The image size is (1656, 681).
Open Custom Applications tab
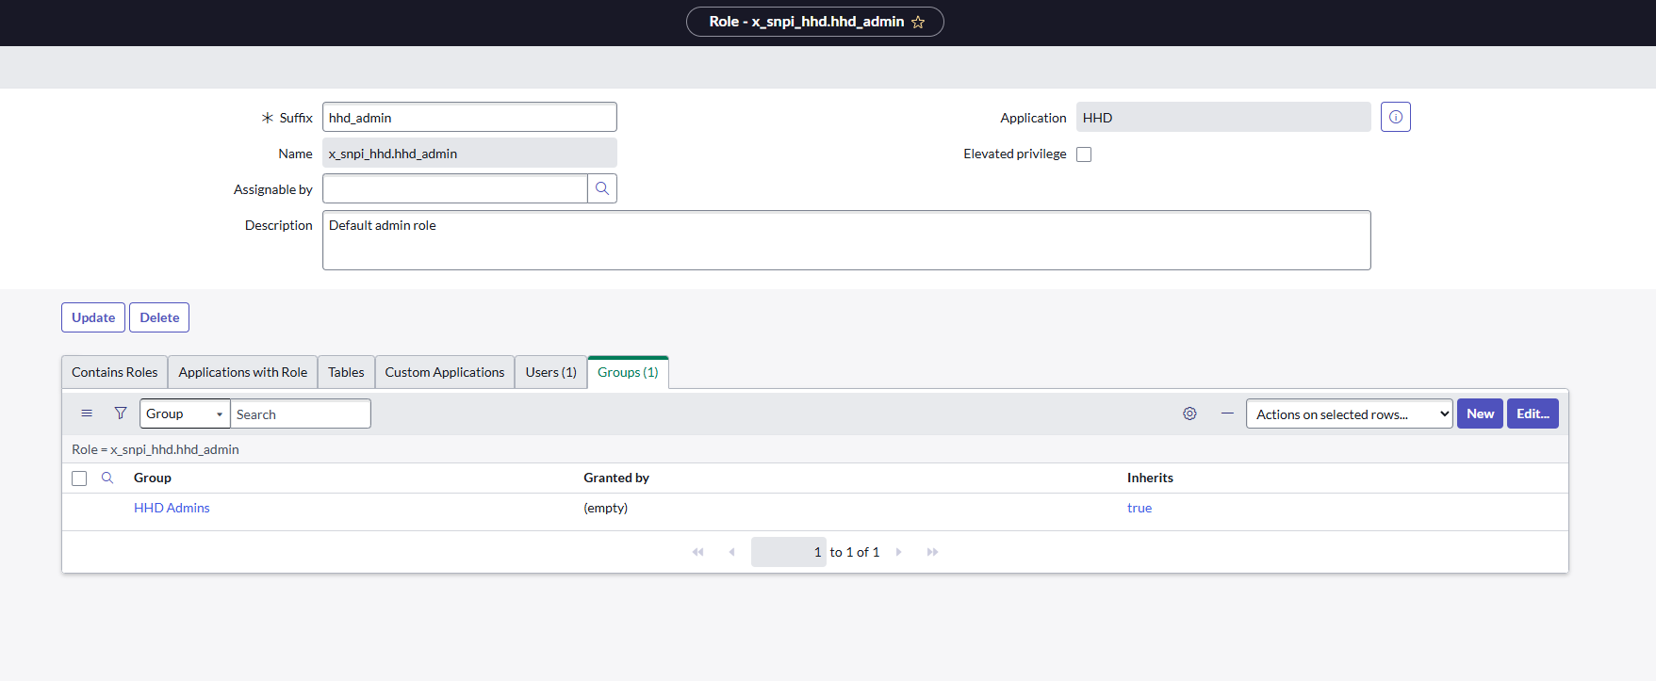445,372
